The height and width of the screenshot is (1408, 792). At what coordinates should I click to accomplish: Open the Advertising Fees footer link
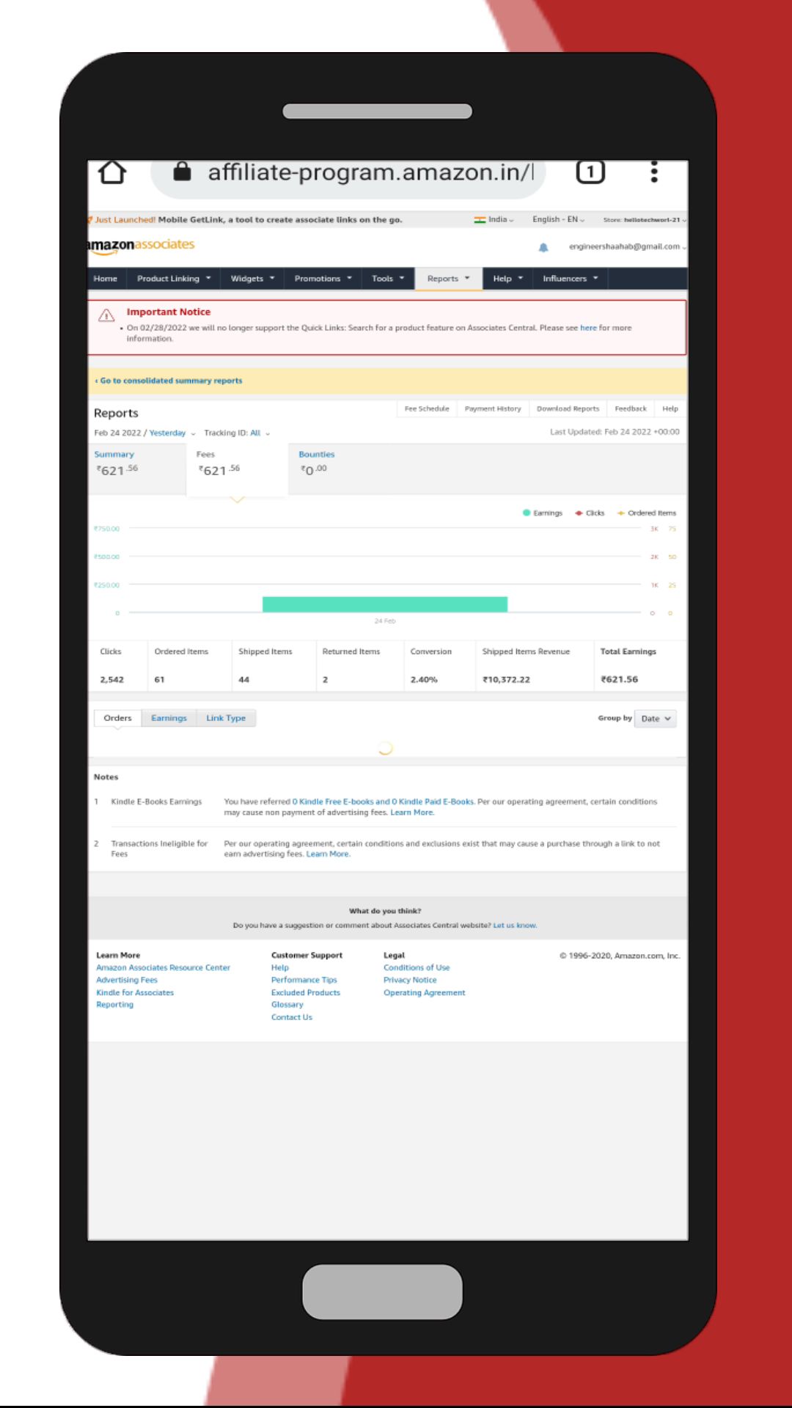[x=127, y=980]
